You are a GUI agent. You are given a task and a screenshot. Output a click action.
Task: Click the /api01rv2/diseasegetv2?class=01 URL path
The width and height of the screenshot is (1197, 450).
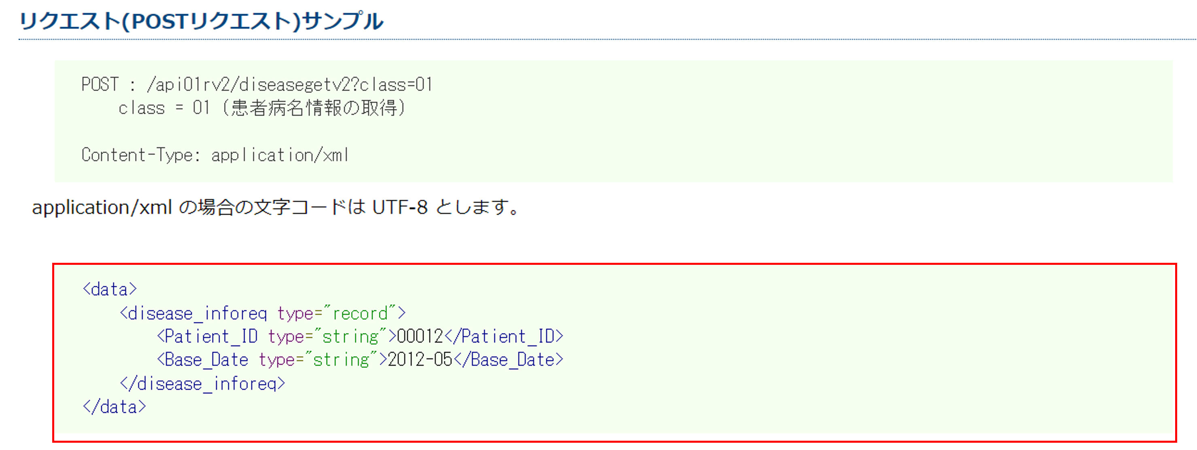[x=289, y=85]
